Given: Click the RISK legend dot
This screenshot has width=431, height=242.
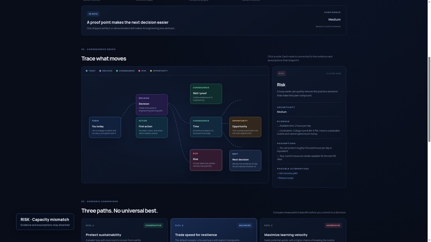Looking at the screenshot, I should 140,71.
